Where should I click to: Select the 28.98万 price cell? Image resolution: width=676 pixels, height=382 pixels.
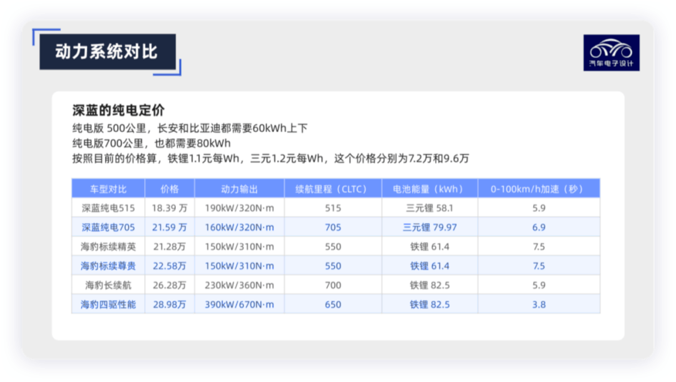tap(170, 304)
